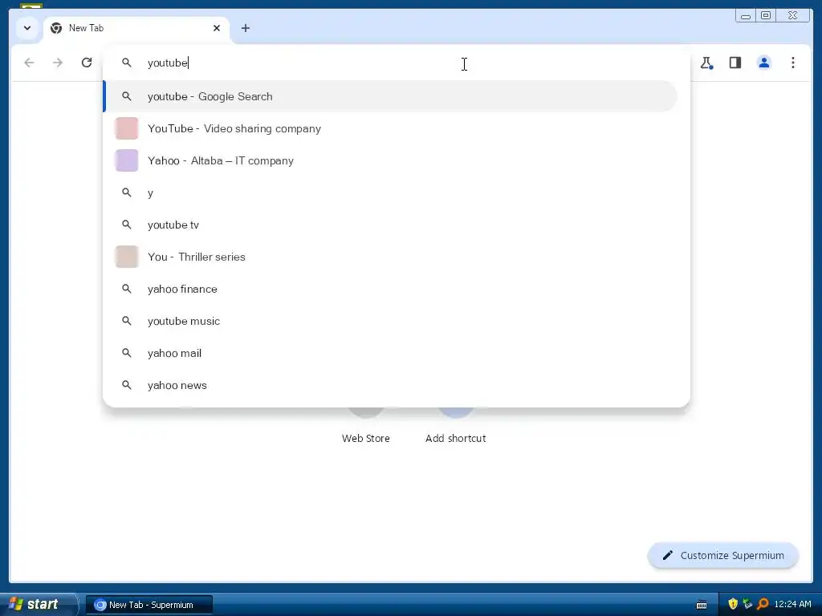This screenshot has height=616, width=822.
Task: Select the 'yahoo news' suggestion
Action: 391,385
